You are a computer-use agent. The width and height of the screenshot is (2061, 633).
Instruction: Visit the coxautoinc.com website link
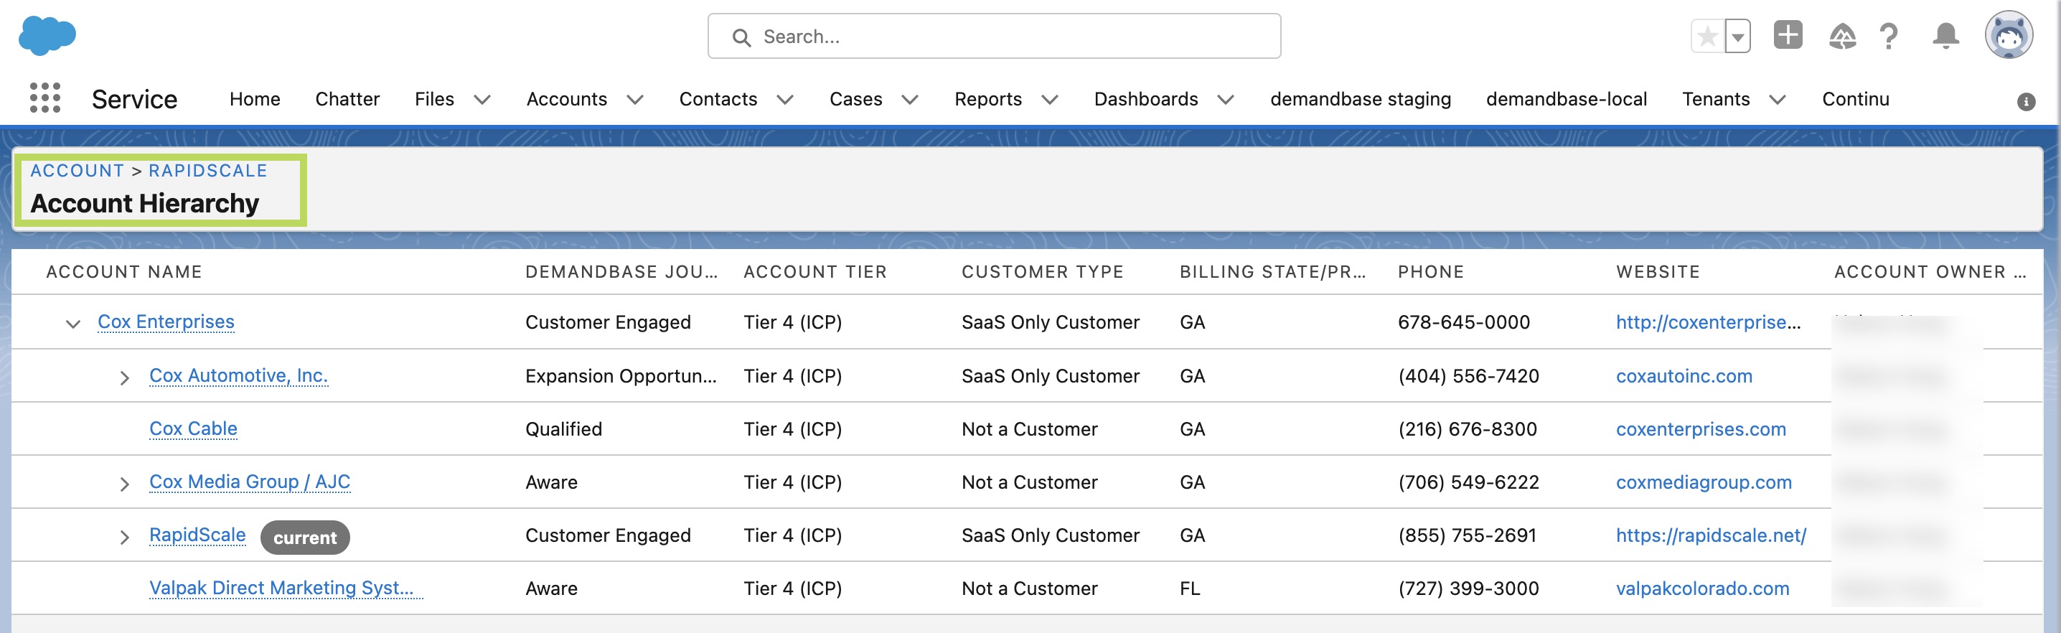pos(1684,376)
